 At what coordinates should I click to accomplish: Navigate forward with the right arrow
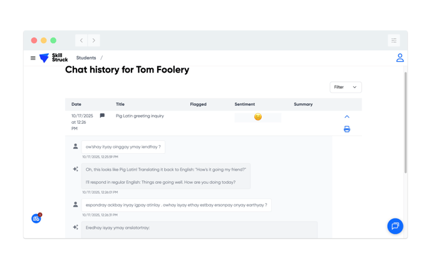(x=94, y=41)
